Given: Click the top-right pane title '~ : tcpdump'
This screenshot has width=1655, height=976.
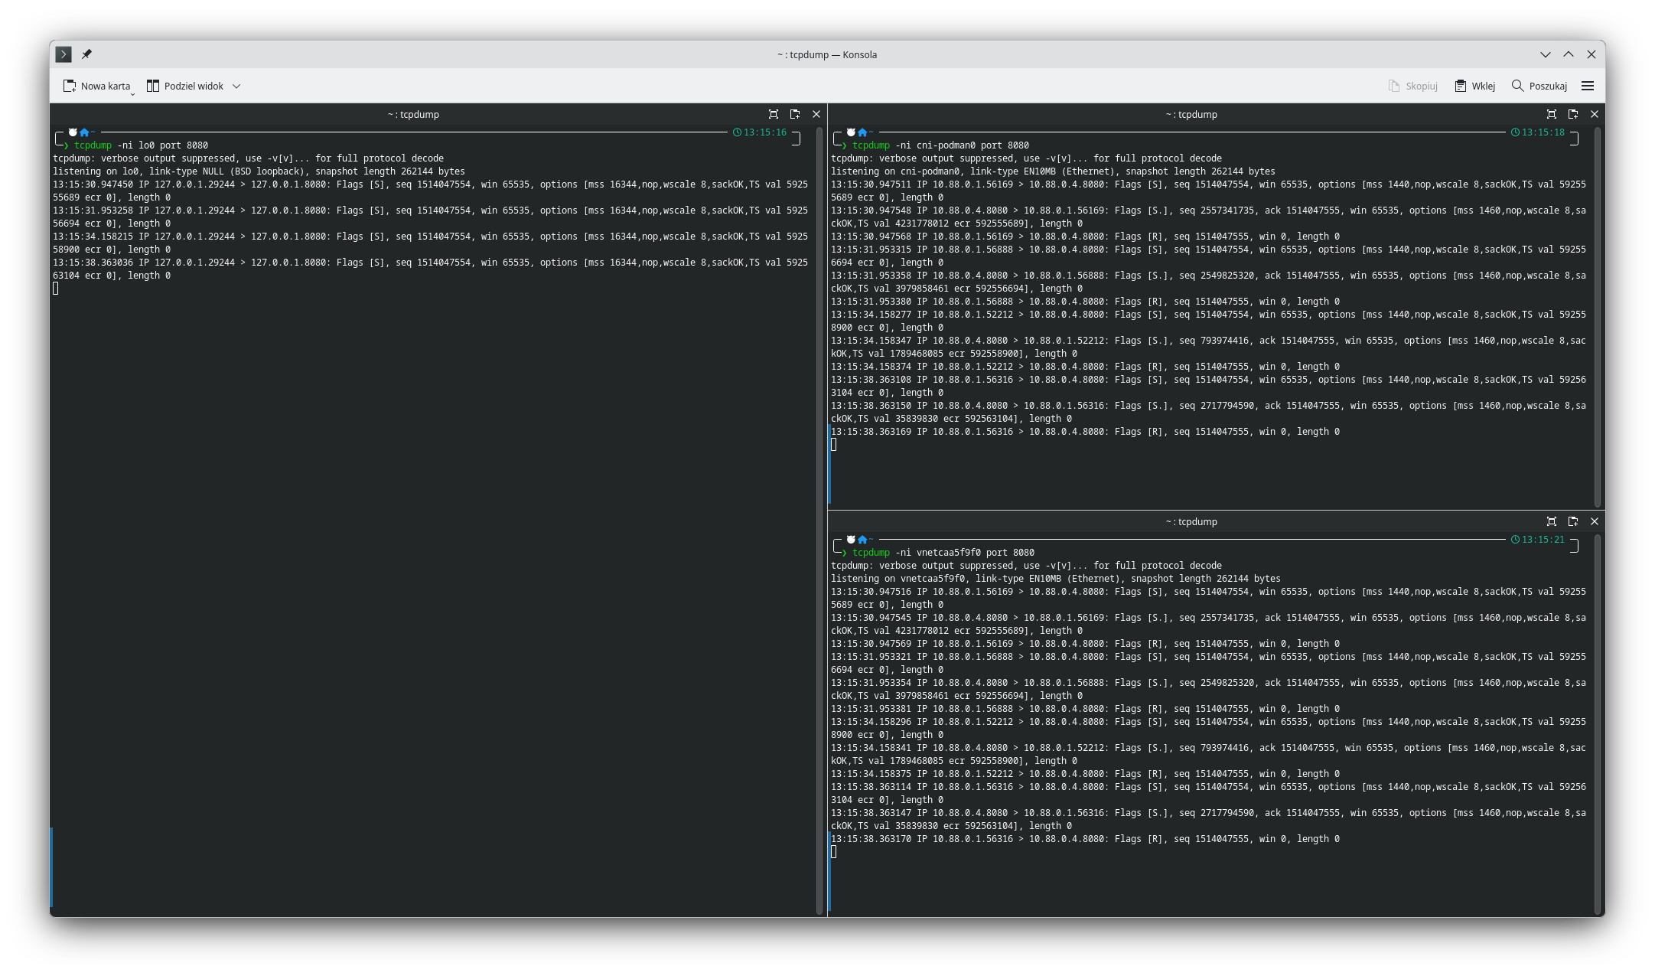Looking at the screenshot, I should pyautogui.click(x=1191, y=114).
